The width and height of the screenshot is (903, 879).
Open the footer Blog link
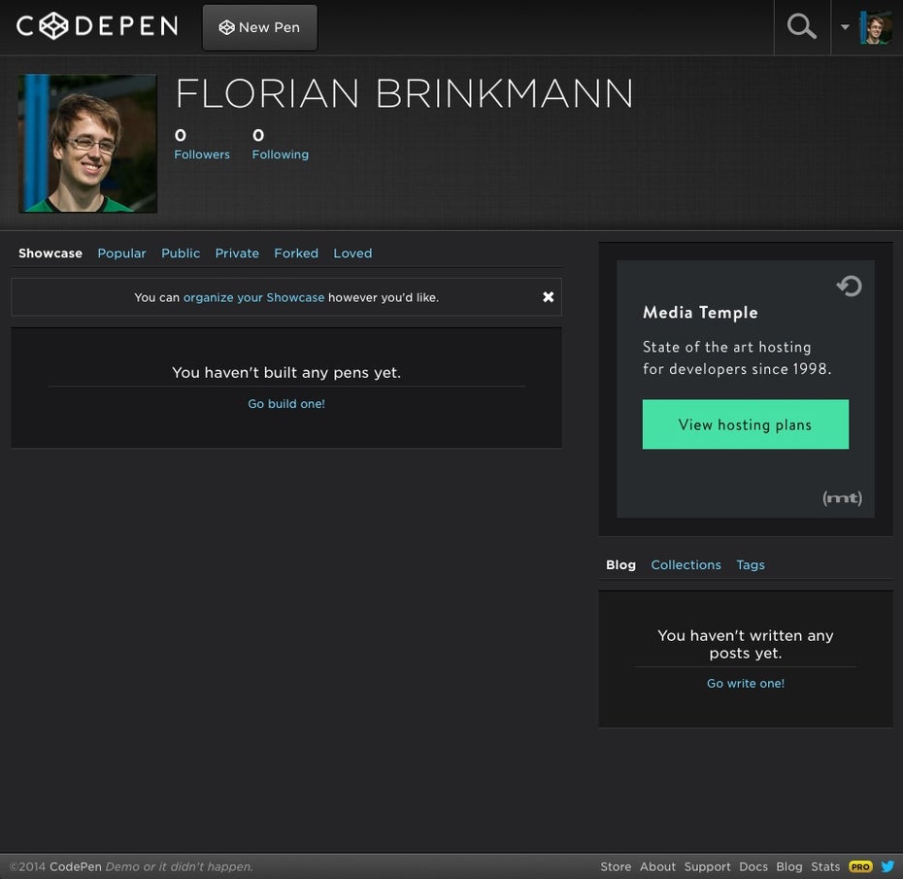click(x=789, y=867)
